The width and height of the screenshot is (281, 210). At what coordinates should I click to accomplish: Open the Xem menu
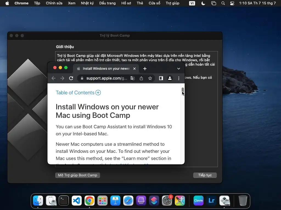tap(72, 3)
